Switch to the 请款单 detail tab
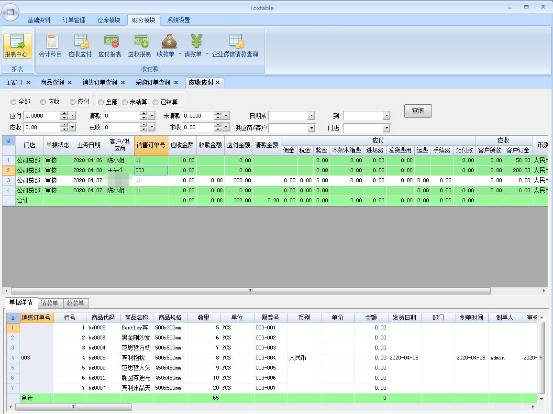 click(x=49, y=303)
